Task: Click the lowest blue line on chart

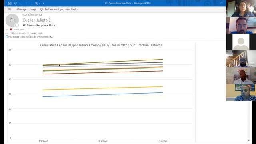Action: pyautogui.click(x=103, y=94)
